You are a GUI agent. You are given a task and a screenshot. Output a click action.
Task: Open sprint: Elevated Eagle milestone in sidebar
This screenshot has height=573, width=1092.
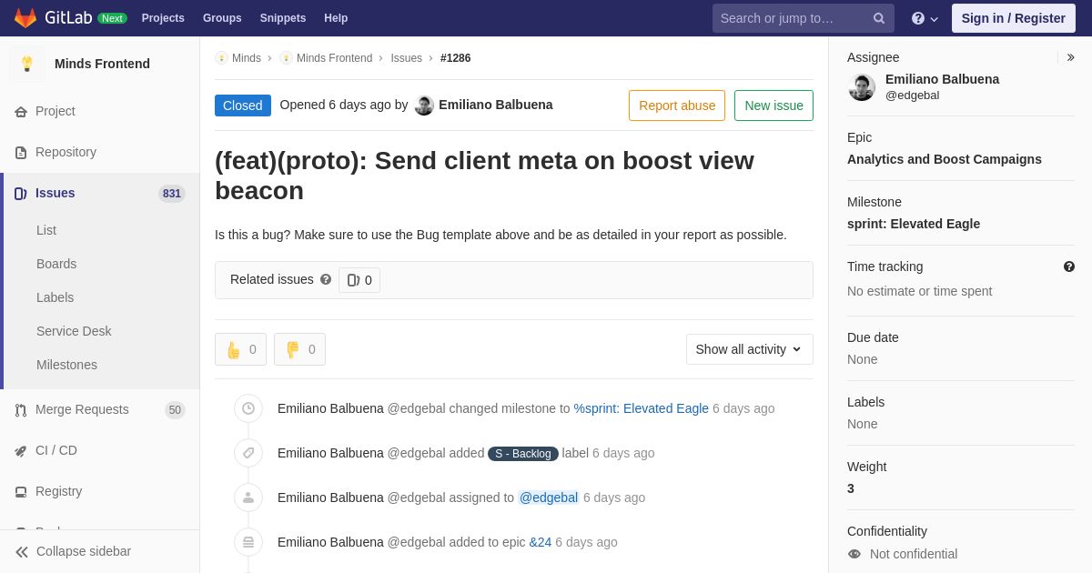(914, 224)
